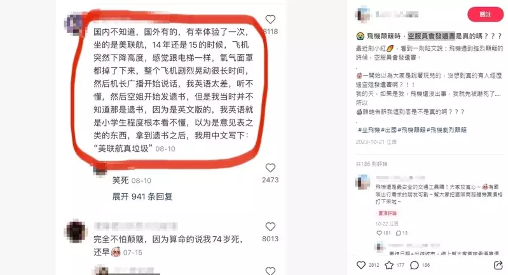
Task: Tap the heart on the bottom partial comment
Action: [x=270, y=271]
